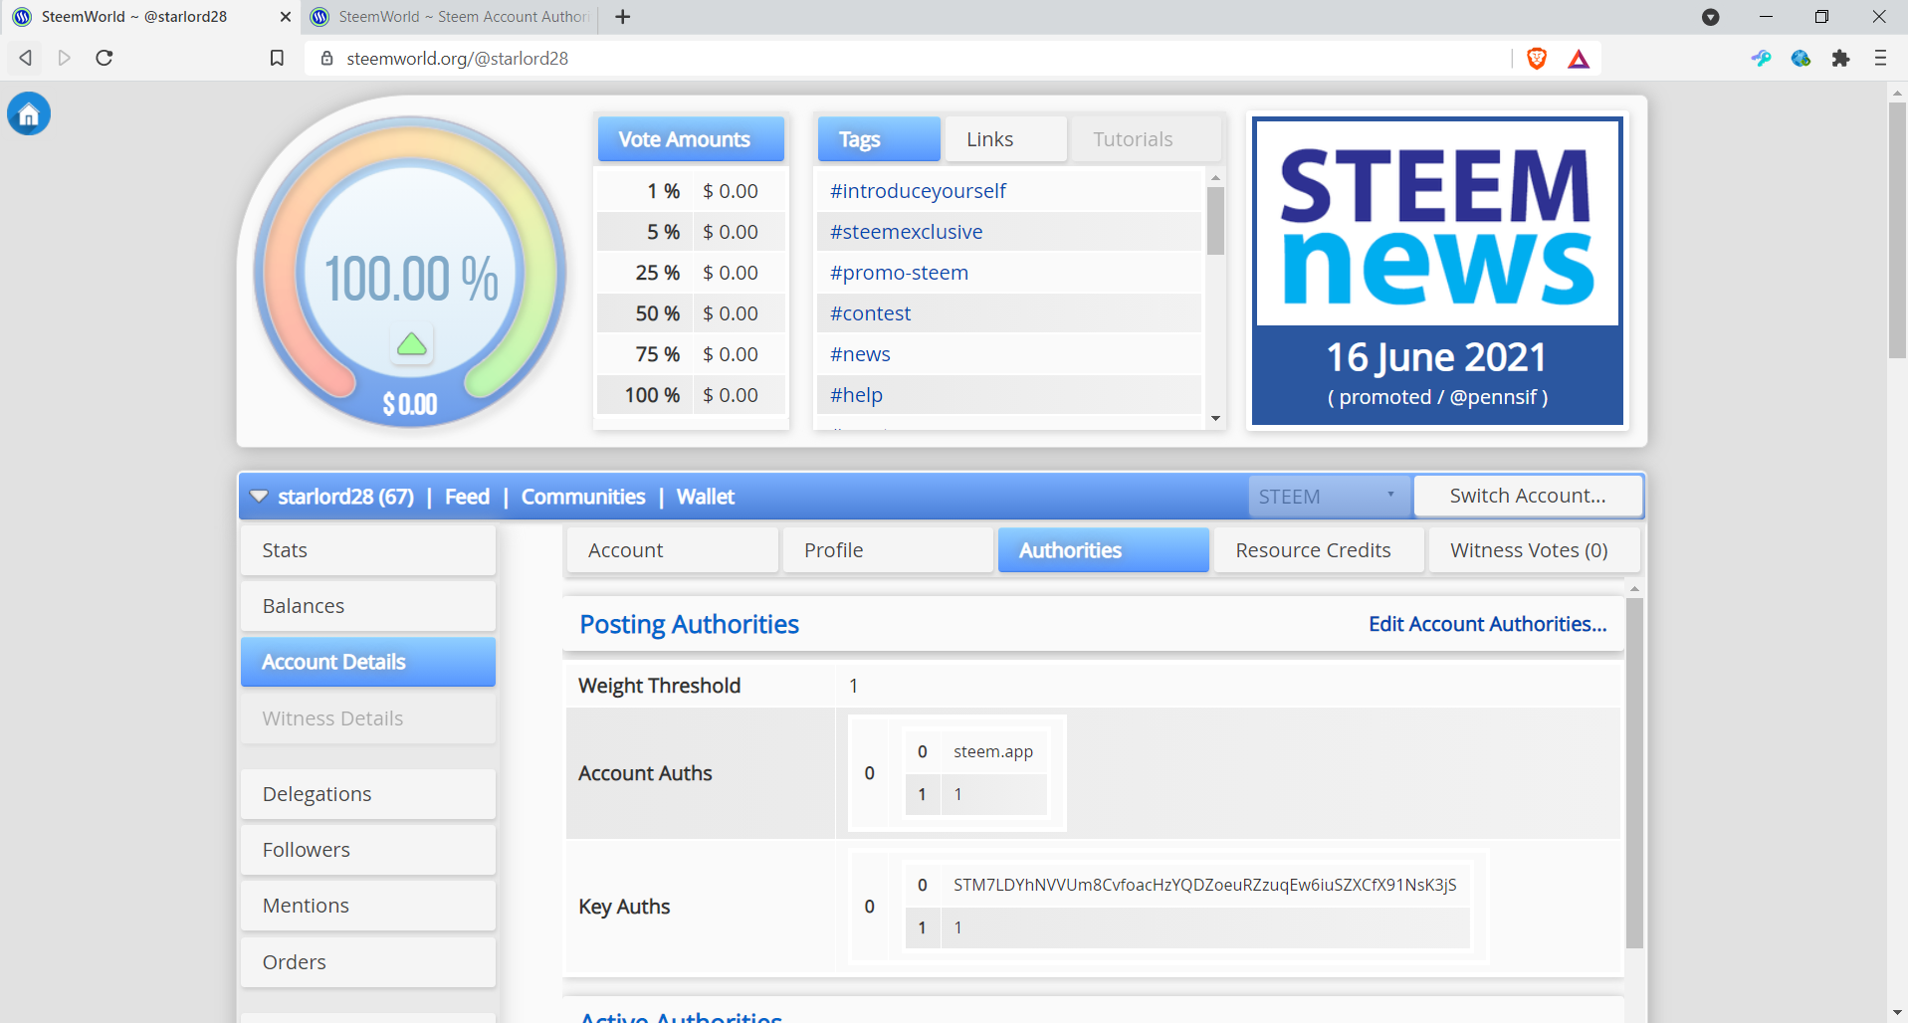The image size is (1908, 1023).
Task: Open Delegations in the sidebar
Action: click(x=368, y=794)
